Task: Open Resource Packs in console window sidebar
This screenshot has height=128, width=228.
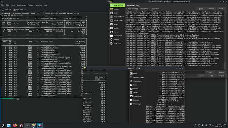Action: coord(117,17)
